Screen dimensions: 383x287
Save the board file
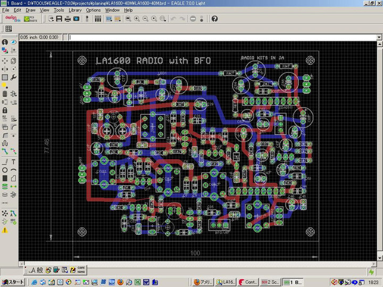(59, 19)
